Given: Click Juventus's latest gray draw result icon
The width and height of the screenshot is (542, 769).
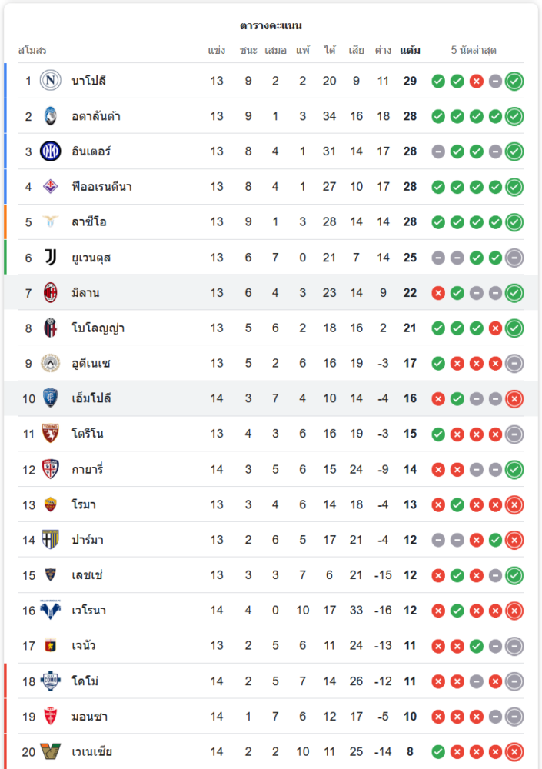Looking at the screenshot, I should click(515, 258).
